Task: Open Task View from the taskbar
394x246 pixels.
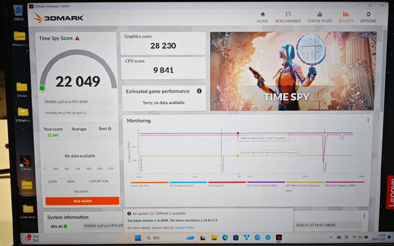Action: tap(202, 238)
